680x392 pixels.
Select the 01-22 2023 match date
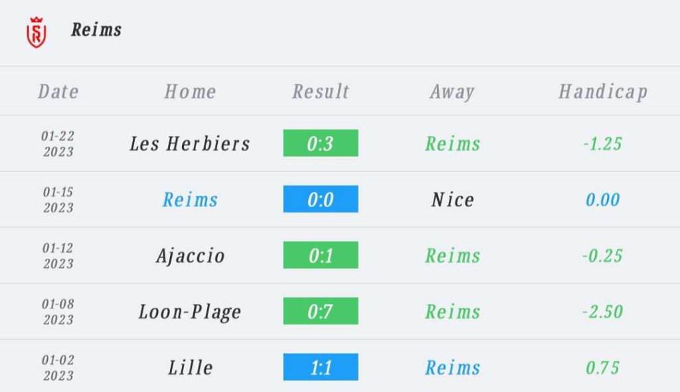click(x=58, y=144)
